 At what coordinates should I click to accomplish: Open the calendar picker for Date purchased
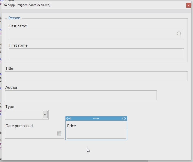[59, 133]
